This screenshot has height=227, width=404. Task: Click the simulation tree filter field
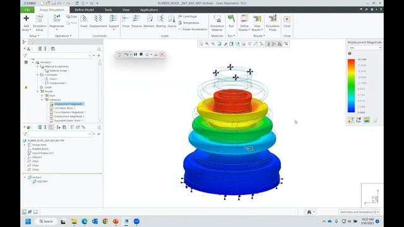(59, 55)
